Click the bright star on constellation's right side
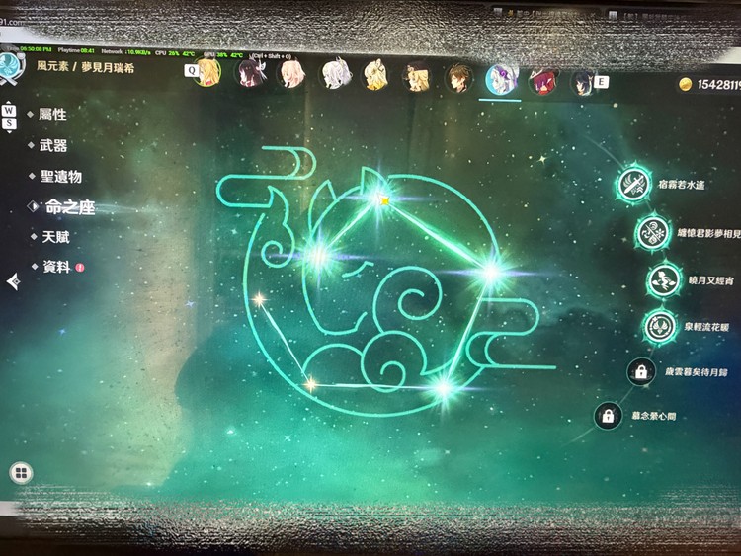 (490, 272)
